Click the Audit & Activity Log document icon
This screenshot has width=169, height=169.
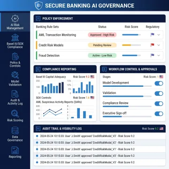point(15,94)
